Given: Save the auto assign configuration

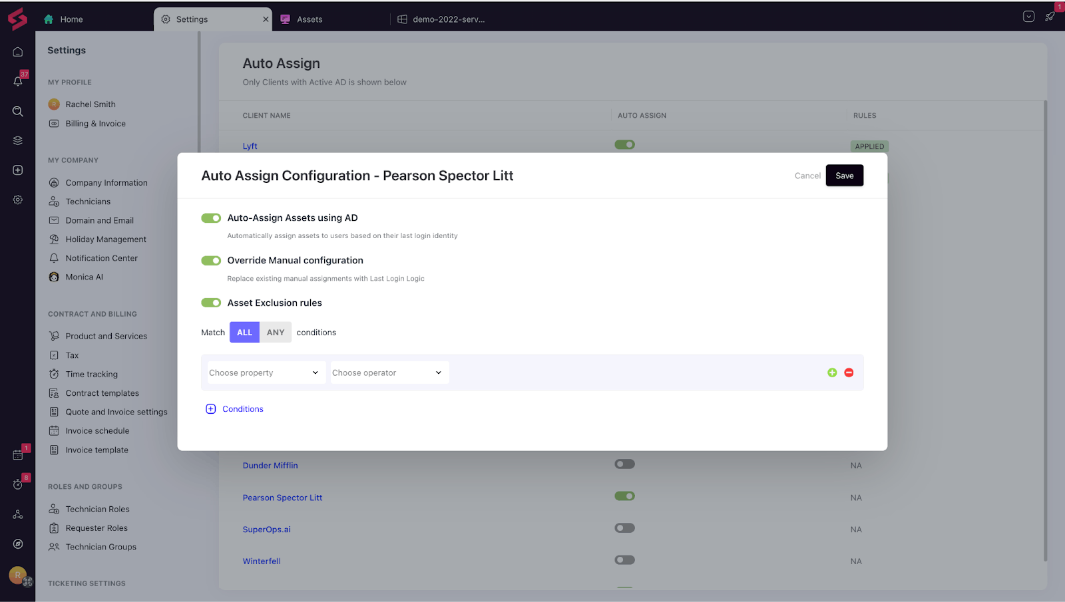Looking at the screenshot, I should coord(844,176).
